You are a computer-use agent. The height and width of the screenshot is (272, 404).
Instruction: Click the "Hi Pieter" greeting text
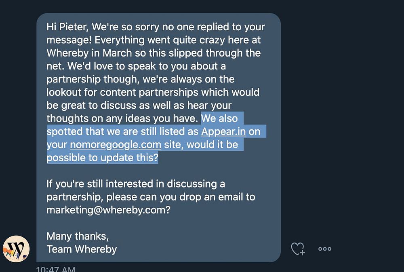67,27
